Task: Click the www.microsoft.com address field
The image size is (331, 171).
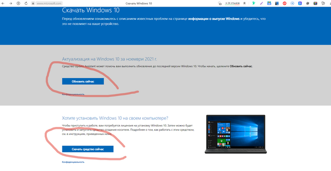Action: pyautogui.click(x=49, y=3)
